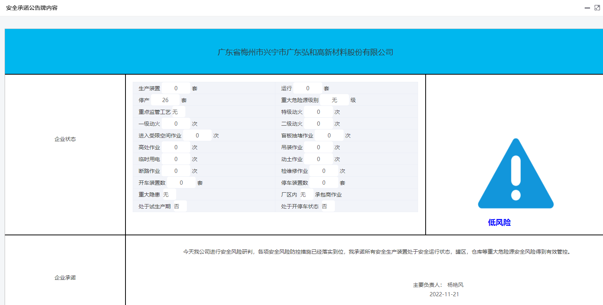Click the 企业承诺 row label
The width and height of the screenshot is (603, 305).
coord(65,278)
